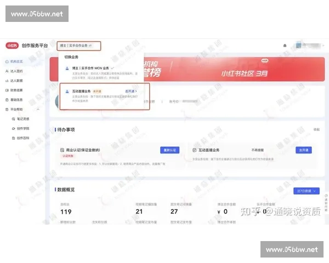Click the 基础信息 sidebar icon
Screen dimensions: 329x263
pyautogui.click(x=7, y=100)
